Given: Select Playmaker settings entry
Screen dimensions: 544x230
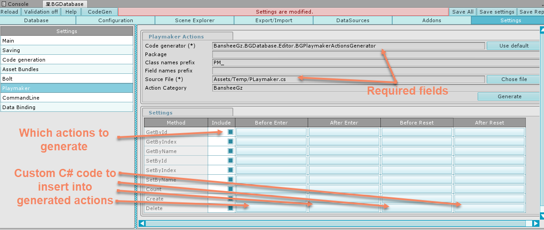Looking at the screenshot, I should coord(67,88).
